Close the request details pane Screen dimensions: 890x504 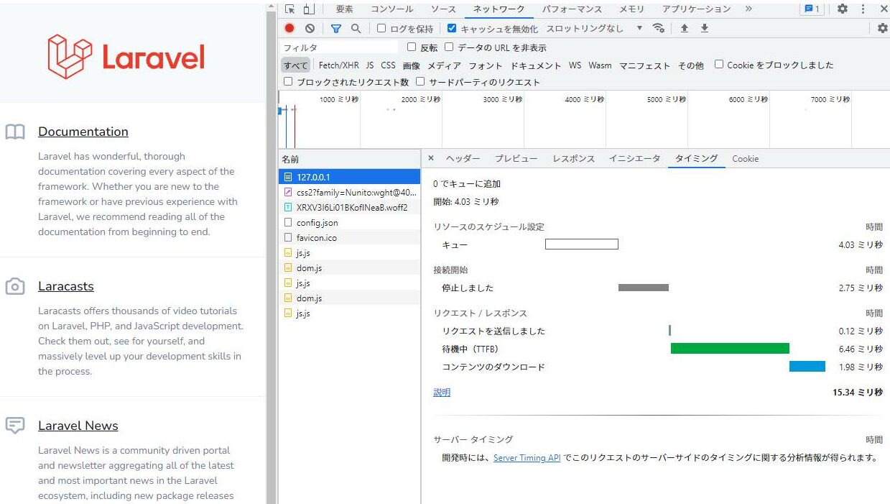click(x=431, y=158)
